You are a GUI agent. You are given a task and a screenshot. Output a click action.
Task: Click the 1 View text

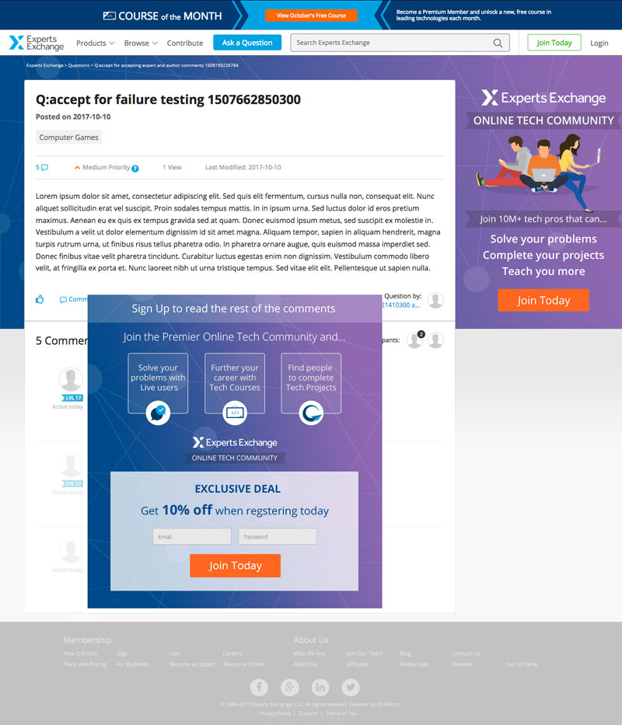172,167
